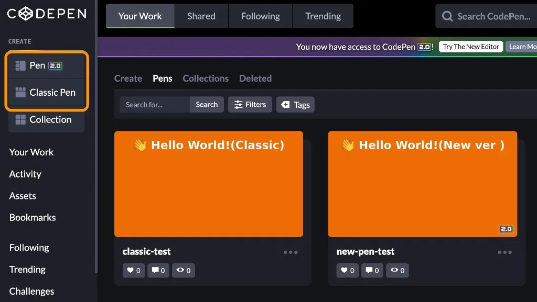Image resolution: width=537 pixels, height=302 pixels.
Task: Click views counter on new-pen-test
Action: click(398, 270)
